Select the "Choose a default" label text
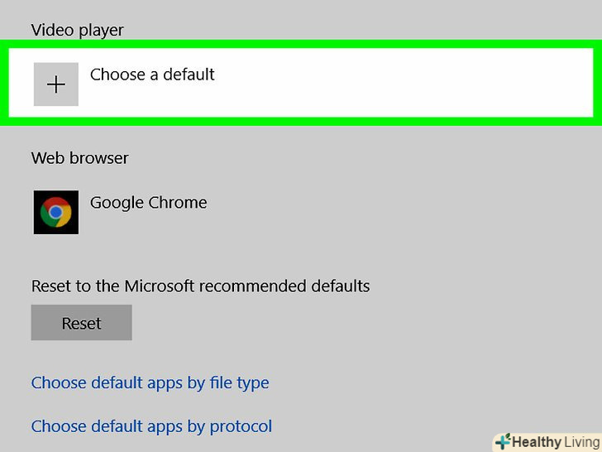Viewport: 602px width, 452px height. [152, 75]
